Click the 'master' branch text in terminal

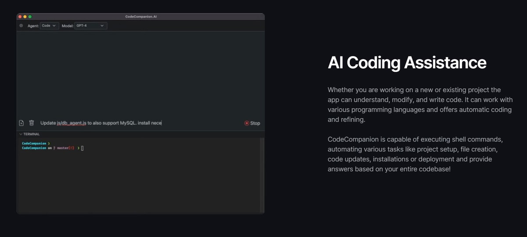tap(63, 148)
